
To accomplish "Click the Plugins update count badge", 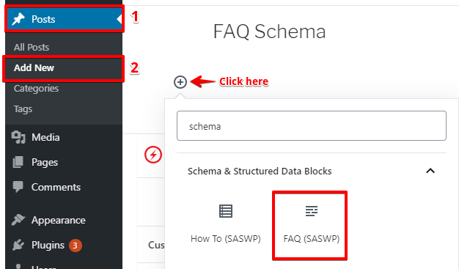I will pyautogui.click(x=76, y=246).
